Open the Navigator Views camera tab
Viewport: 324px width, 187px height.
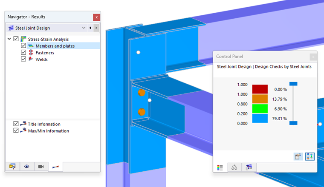pyautogui.click(x=41, y=167)
